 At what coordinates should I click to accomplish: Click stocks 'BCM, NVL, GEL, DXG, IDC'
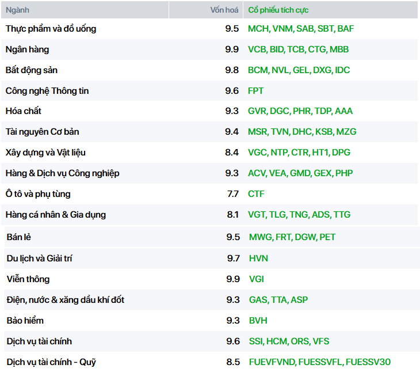click(x=299, y=70)
